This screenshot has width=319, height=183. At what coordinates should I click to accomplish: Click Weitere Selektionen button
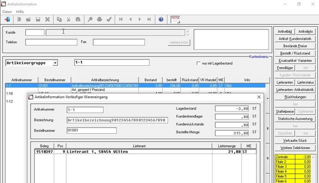click(295, 148)
